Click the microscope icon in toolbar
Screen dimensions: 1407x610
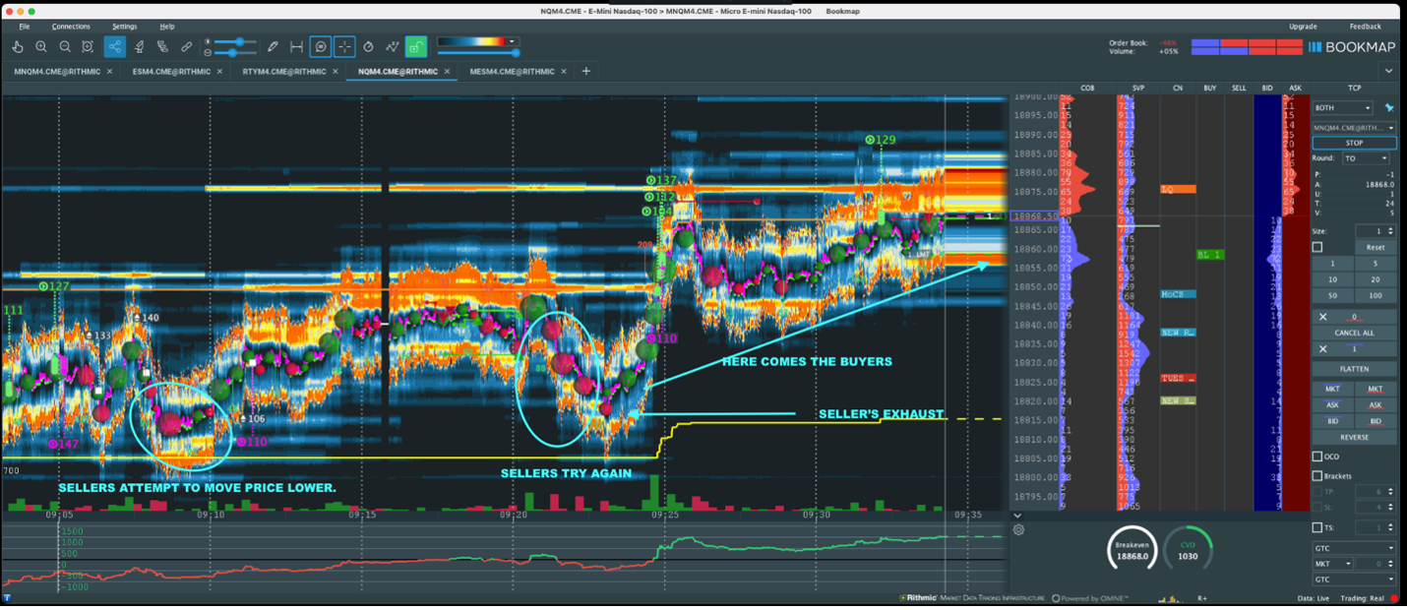[139, 46]
